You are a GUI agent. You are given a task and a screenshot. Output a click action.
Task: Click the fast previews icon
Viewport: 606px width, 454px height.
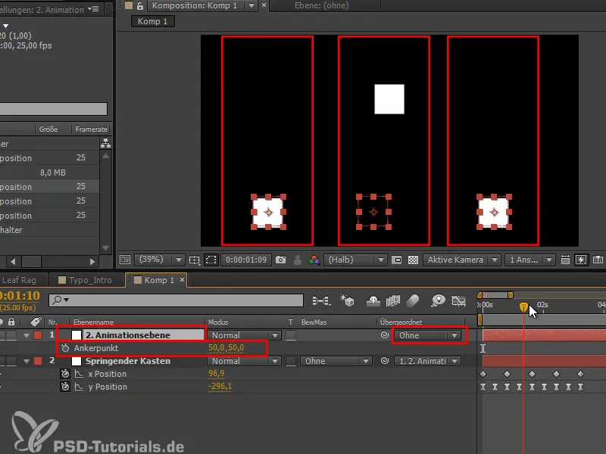(x=581, y=260)
